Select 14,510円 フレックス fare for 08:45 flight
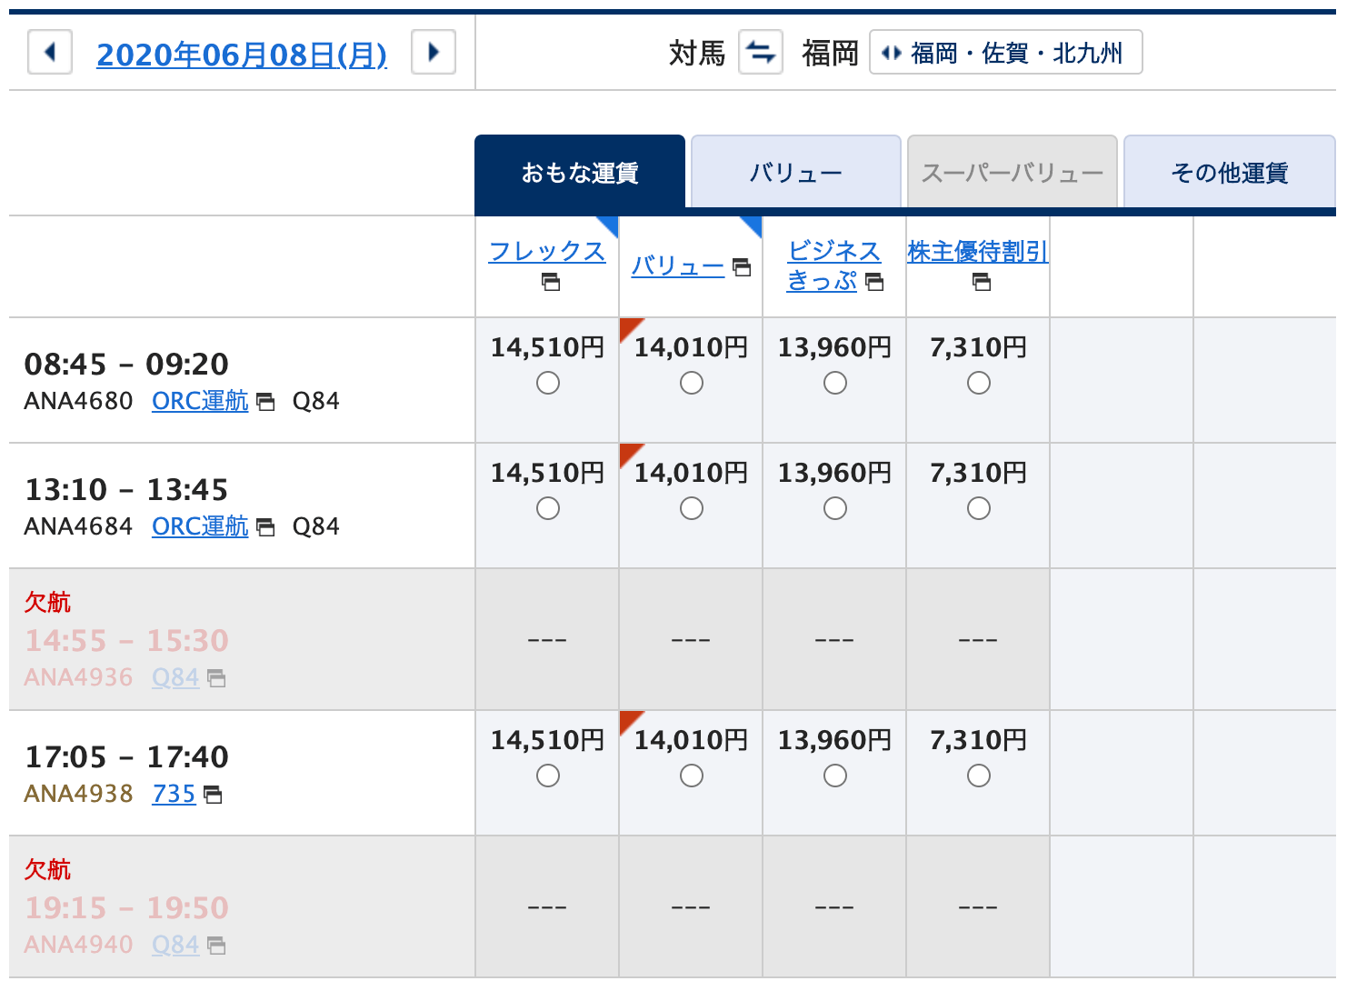The image size is (1347, 991). tap(548, 384)
